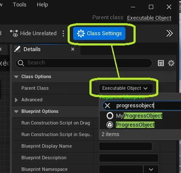This screenshot has width=181, height=173.
Task: Click the Class Settings gear button
Action: coord(99,33)
